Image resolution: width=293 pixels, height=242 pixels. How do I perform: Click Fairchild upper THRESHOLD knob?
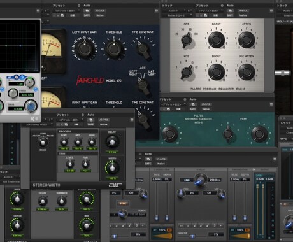(114, 49)
